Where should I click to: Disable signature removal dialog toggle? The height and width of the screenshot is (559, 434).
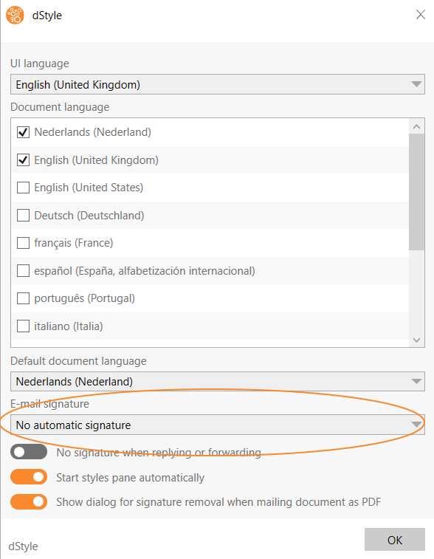[29, 502]
